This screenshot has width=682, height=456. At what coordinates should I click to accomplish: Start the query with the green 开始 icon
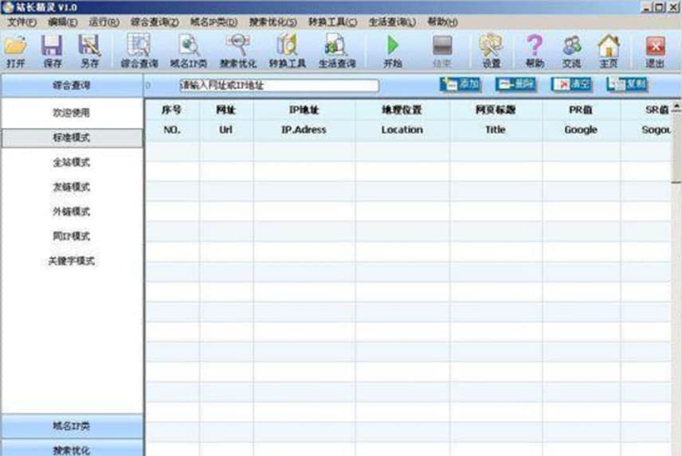tap(393, 51)
